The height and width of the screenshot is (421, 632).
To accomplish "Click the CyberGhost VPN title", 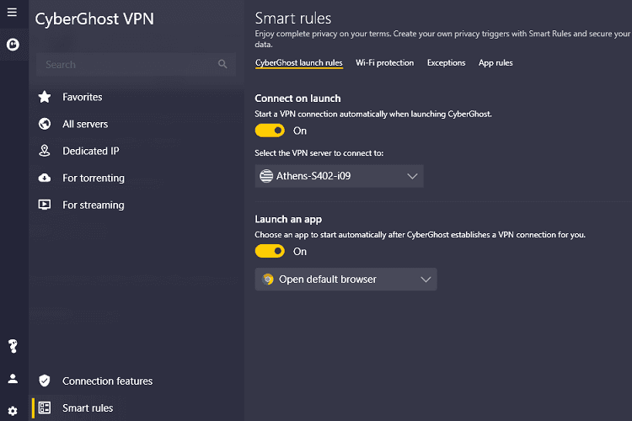I will 94,19.
